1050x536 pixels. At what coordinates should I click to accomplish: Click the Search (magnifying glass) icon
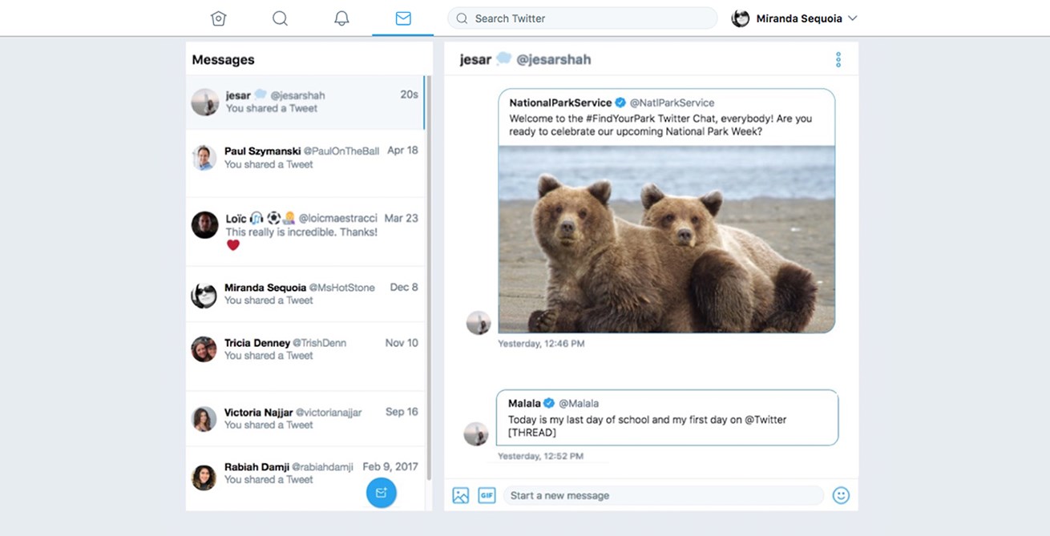point(280,18)
